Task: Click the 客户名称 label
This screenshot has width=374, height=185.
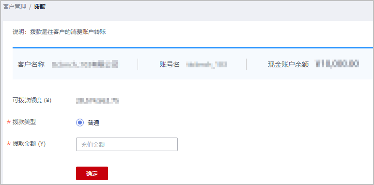Action: 31,64
